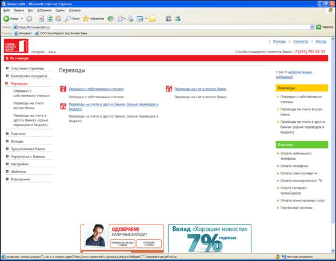Click the Home Credit Bank logo
The width and height of the screenshot is (336, 261).
pyautogui.click(x=16, y=46)
